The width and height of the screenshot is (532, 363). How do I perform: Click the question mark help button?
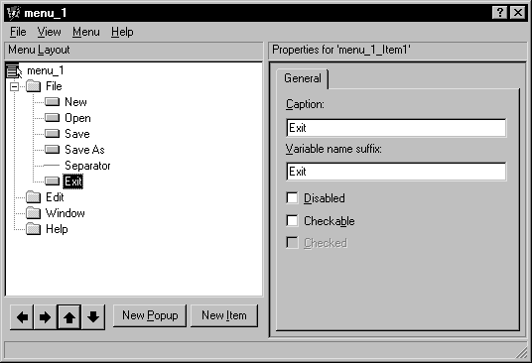tap(500, 13)
